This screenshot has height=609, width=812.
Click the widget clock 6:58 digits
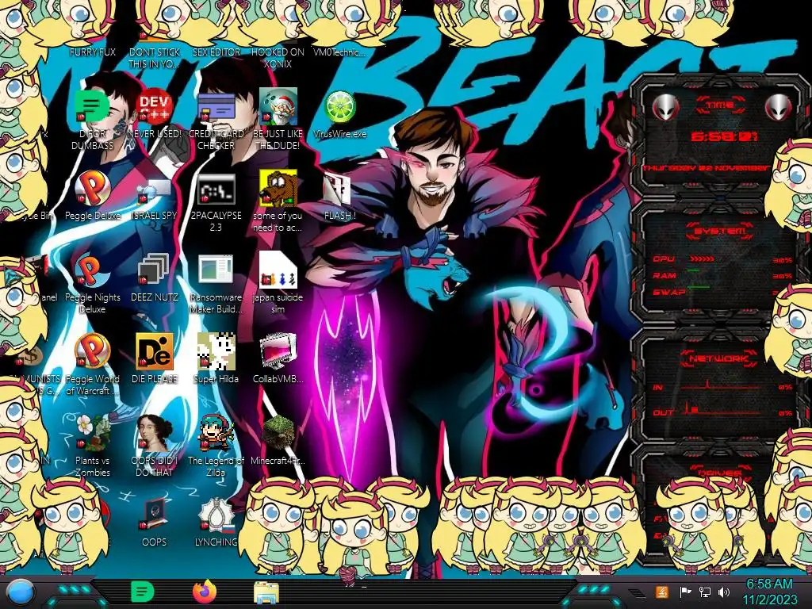click(724, 136)
